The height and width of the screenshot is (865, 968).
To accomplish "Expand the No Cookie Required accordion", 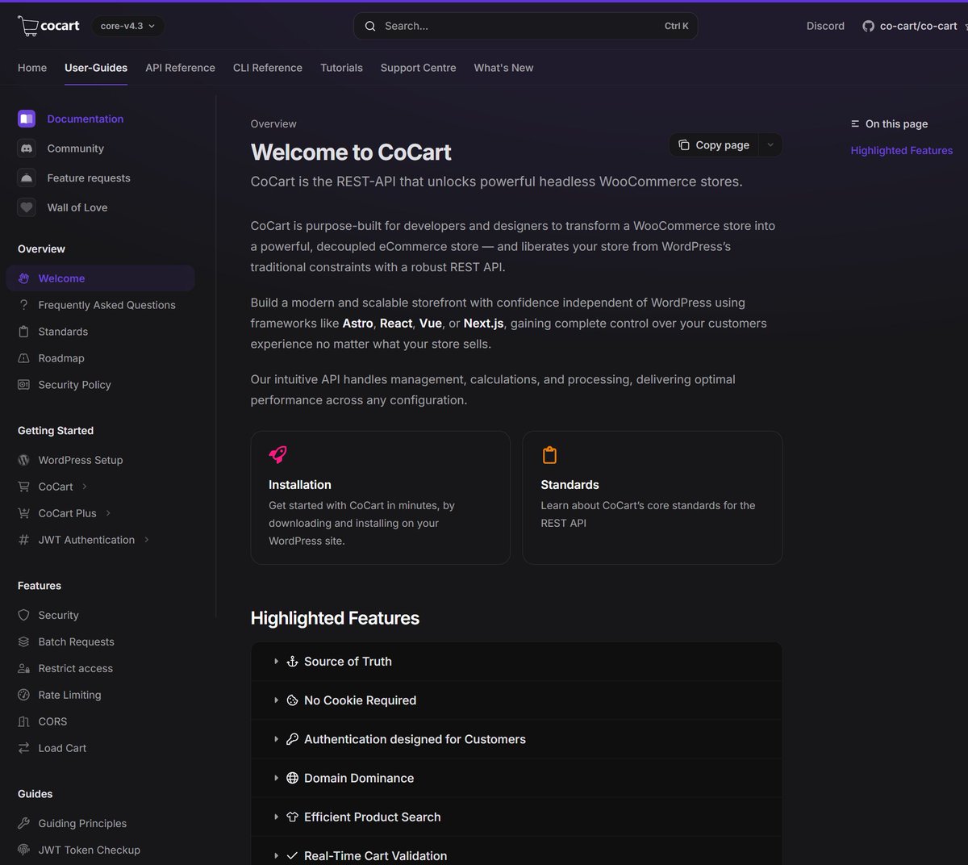I will pos(516,700).
